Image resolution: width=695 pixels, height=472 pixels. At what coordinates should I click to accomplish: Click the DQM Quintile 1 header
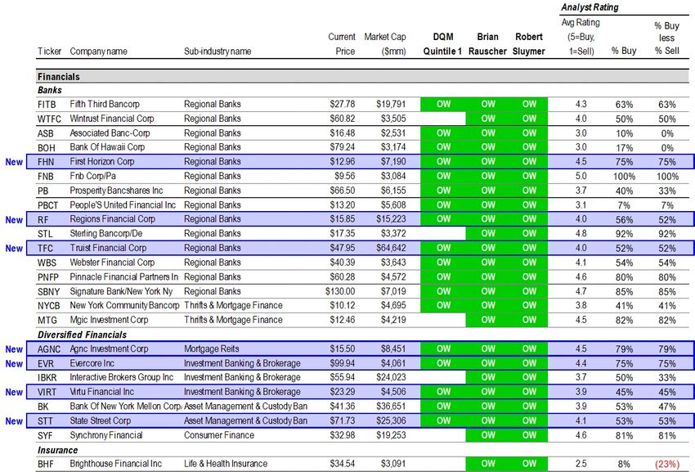tap(442, 44)
